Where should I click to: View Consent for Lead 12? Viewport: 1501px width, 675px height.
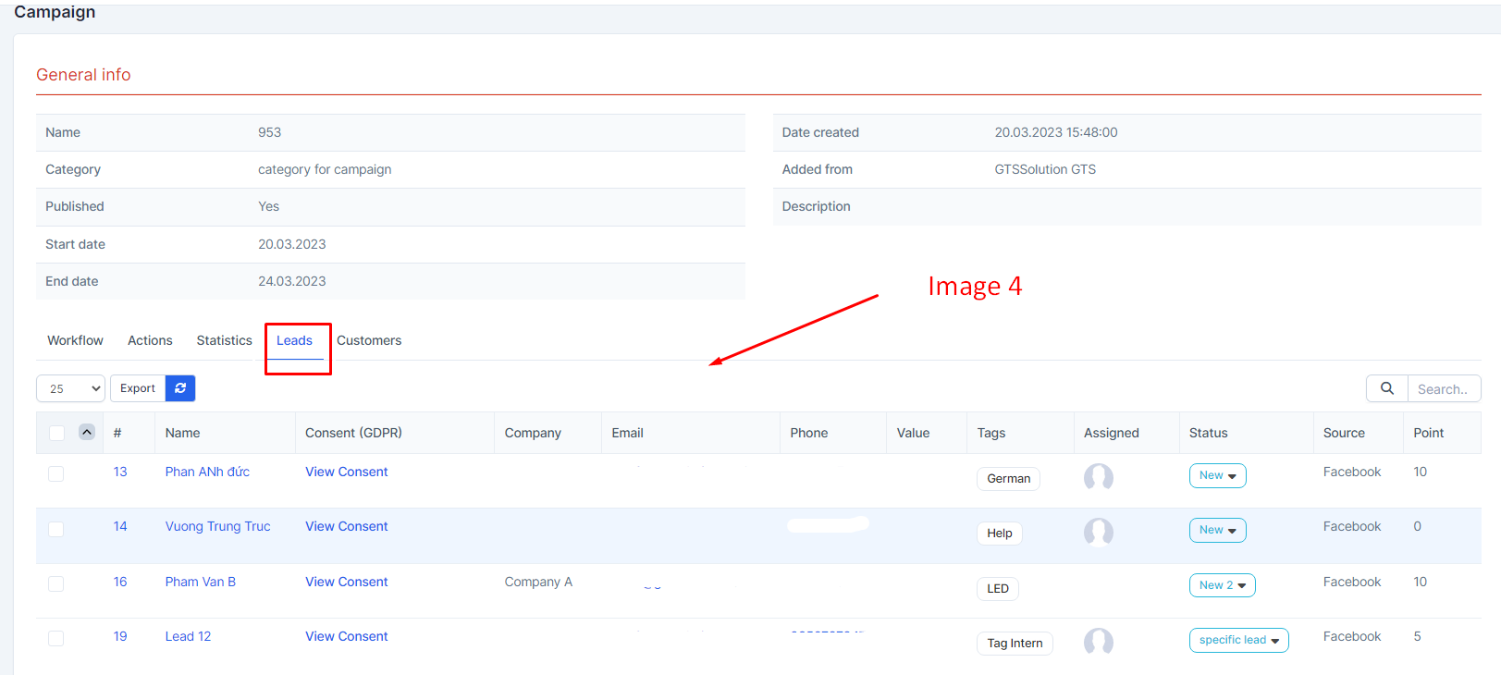coord(346,636)
